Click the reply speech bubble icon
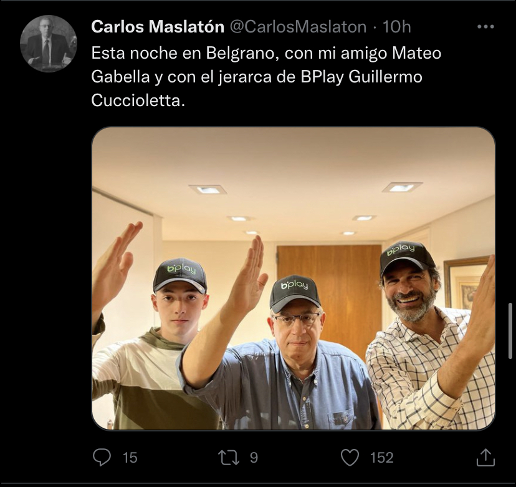Screen dimensions: 516x487 point(102,458)
